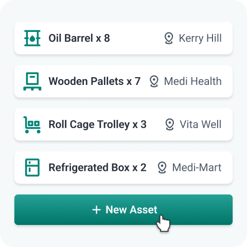Click the location pin beside Medi Health
Screen dimensions: 247x247
click(154, 81)
